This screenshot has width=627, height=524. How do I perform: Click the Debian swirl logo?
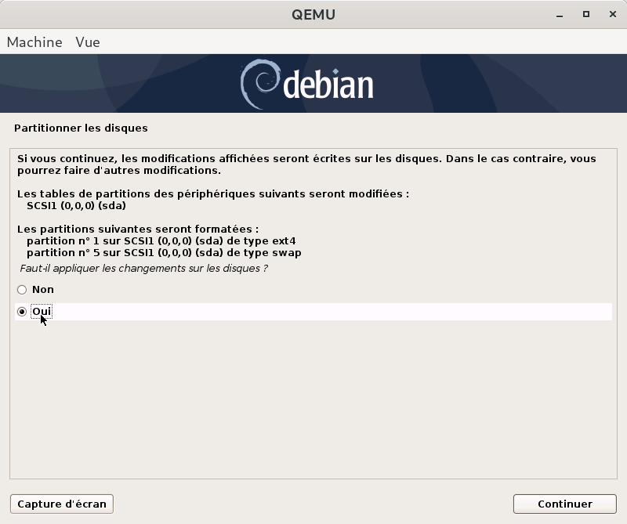258,83
